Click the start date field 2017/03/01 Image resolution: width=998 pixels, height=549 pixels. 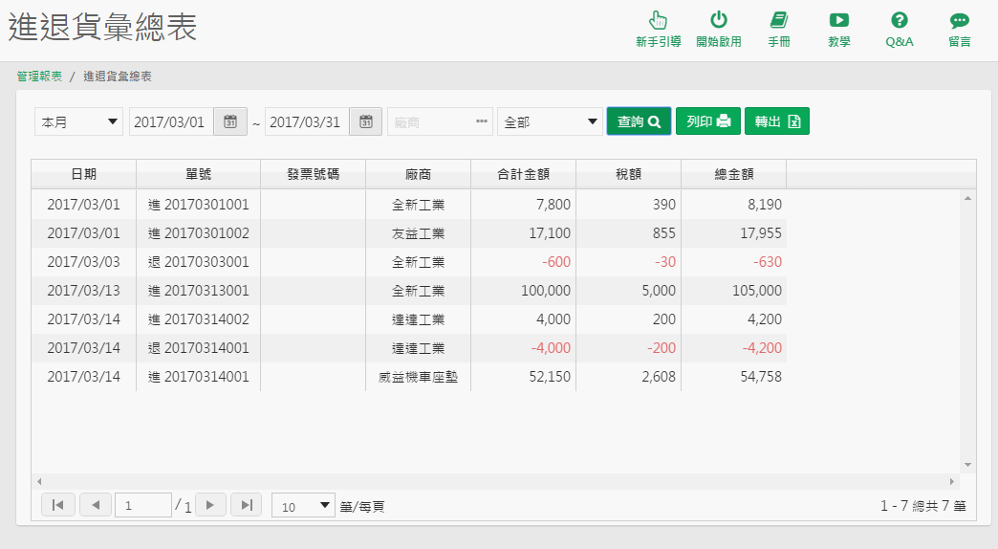click(171, 121)
